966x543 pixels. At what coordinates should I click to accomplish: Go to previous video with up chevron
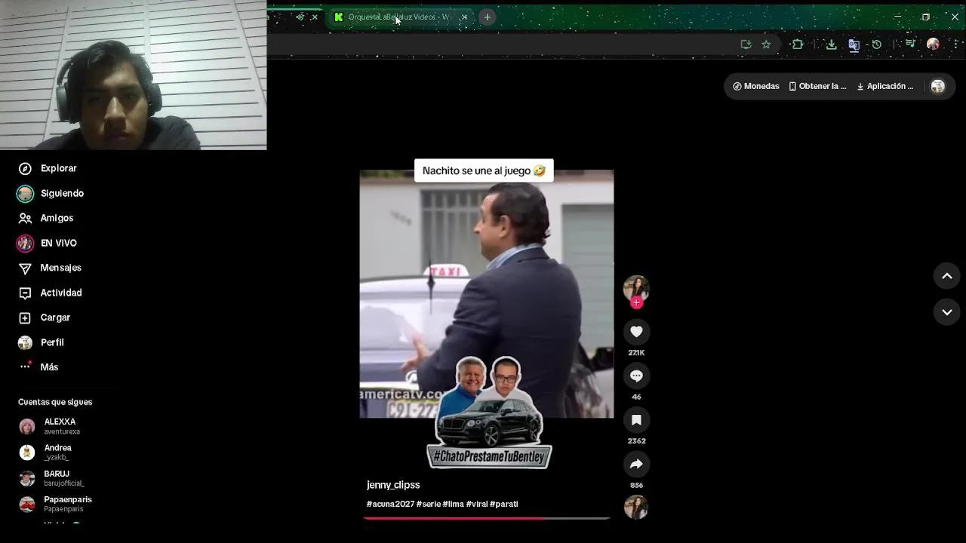(947, 276)
